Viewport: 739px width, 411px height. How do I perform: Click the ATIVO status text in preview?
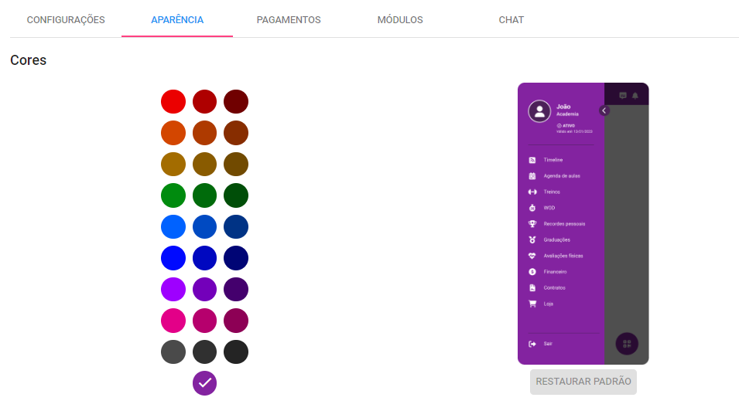point(569,126)
